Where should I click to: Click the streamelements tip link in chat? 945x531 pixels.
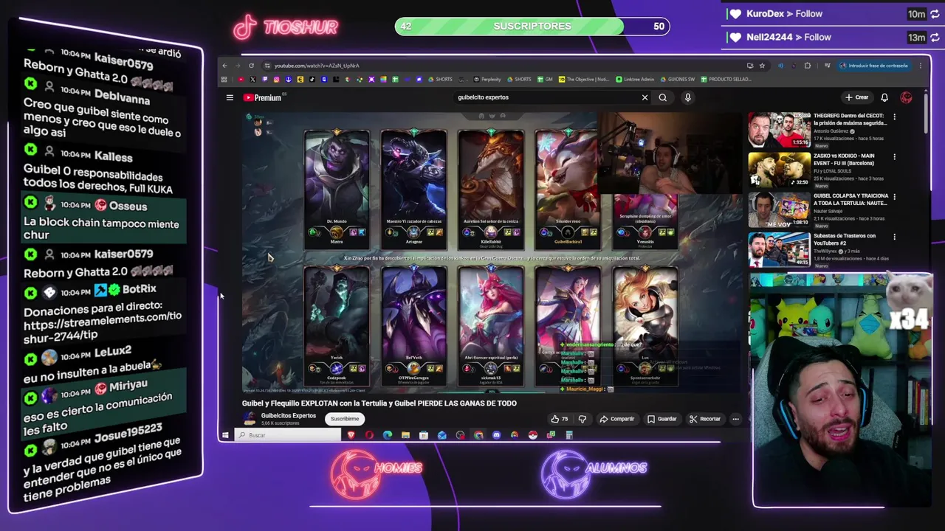(x=103, y=322)
